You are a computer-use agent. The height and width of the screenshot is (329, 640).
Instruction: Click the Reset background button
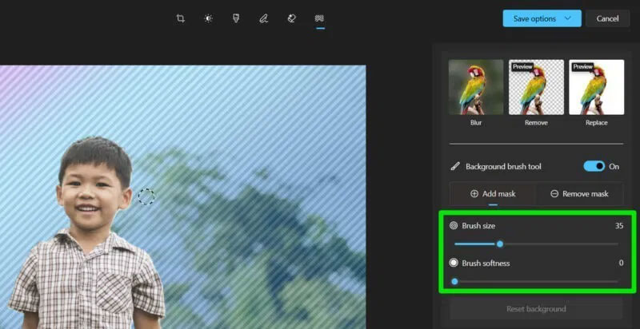pyautogui.click(x=536, y=309)
